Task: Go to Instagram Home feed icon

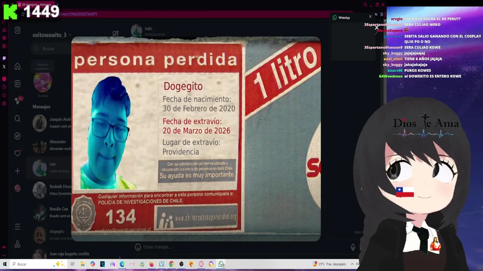Action: tap(17, 67)
